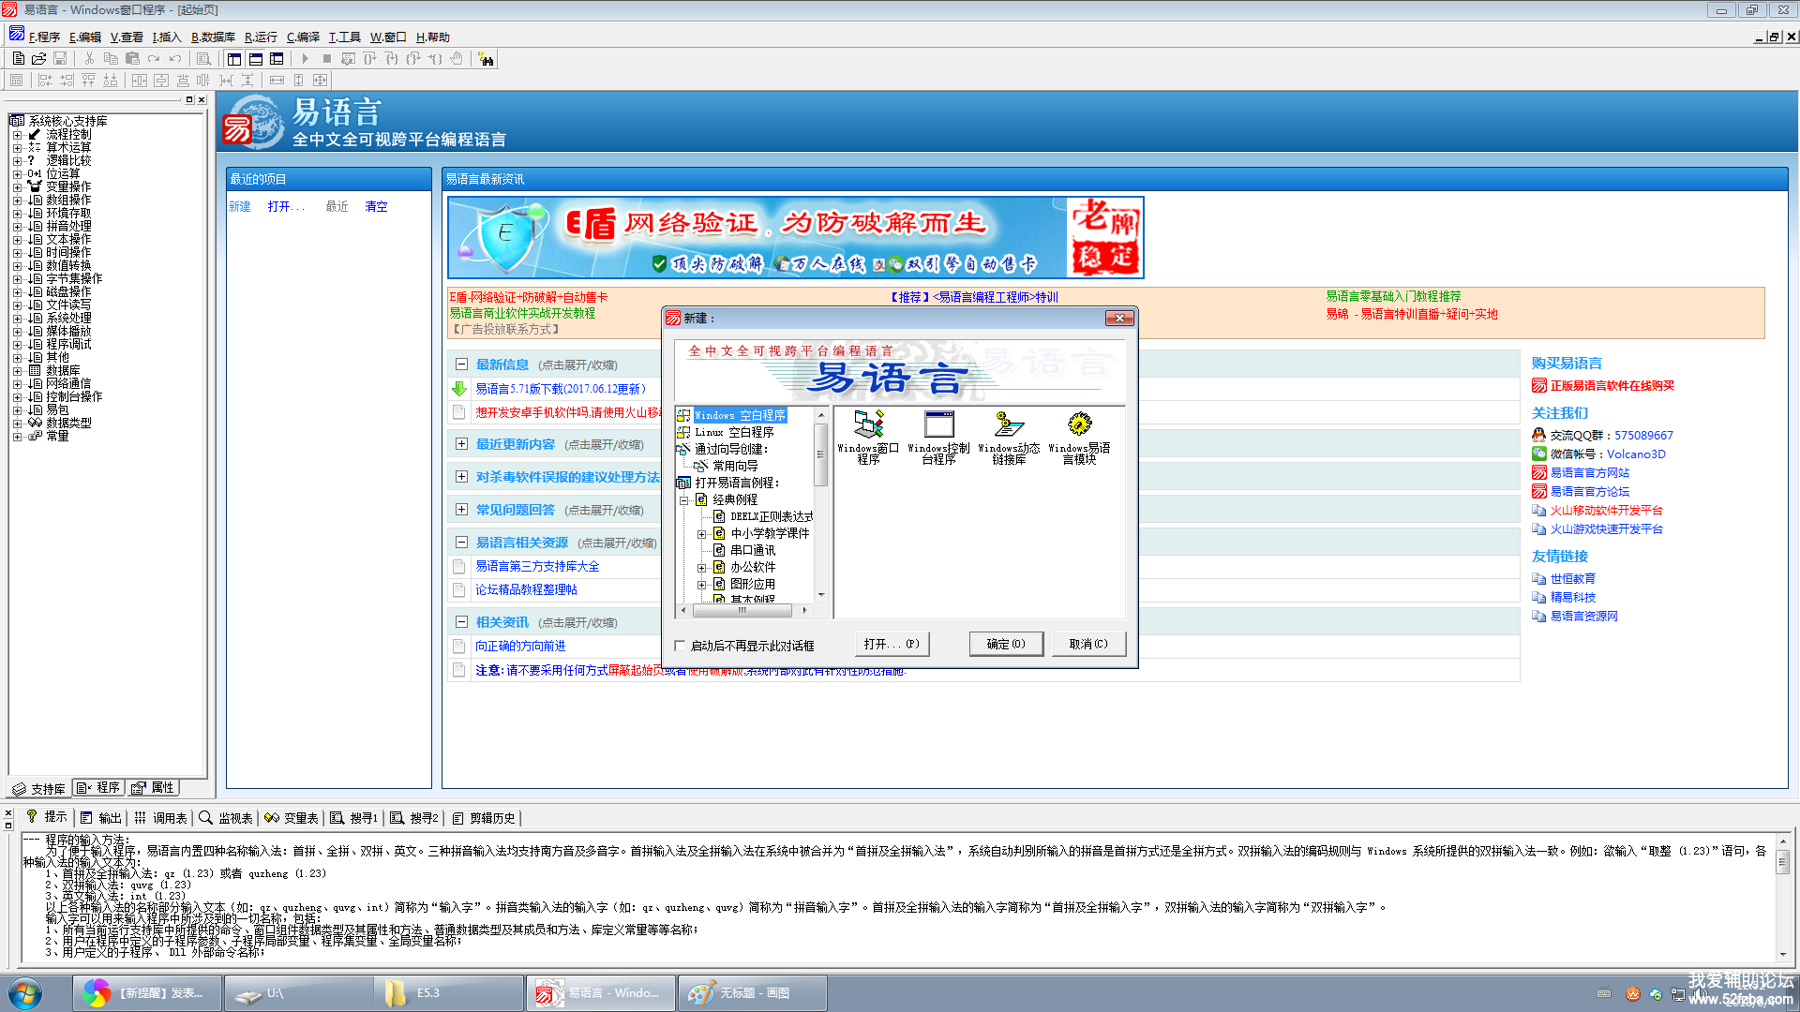The width and height of the screenshot is (1800, 1012).
Task: Collapse the 易语言相关资源 news section
Action: click(x=461, y=543)
